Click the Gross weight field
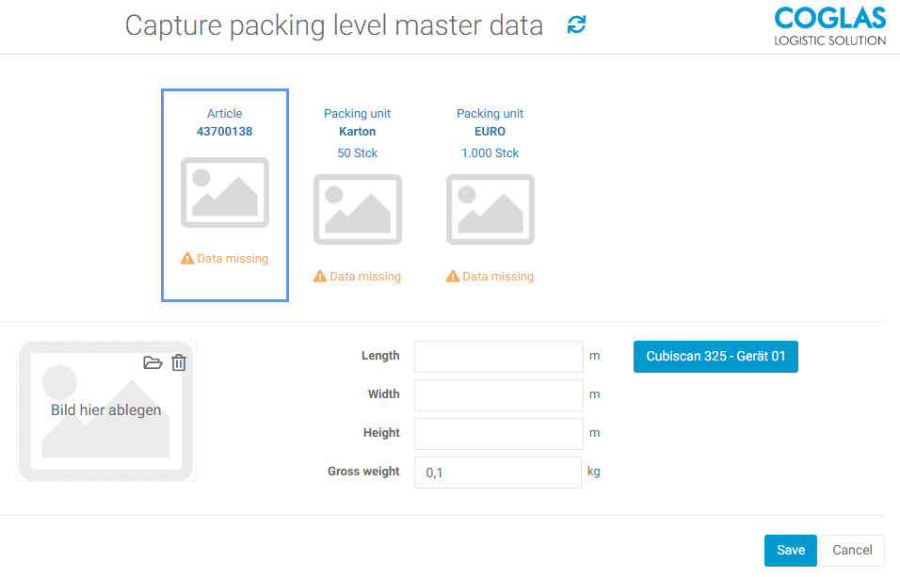Screen dimensions: 900x577 499,473
